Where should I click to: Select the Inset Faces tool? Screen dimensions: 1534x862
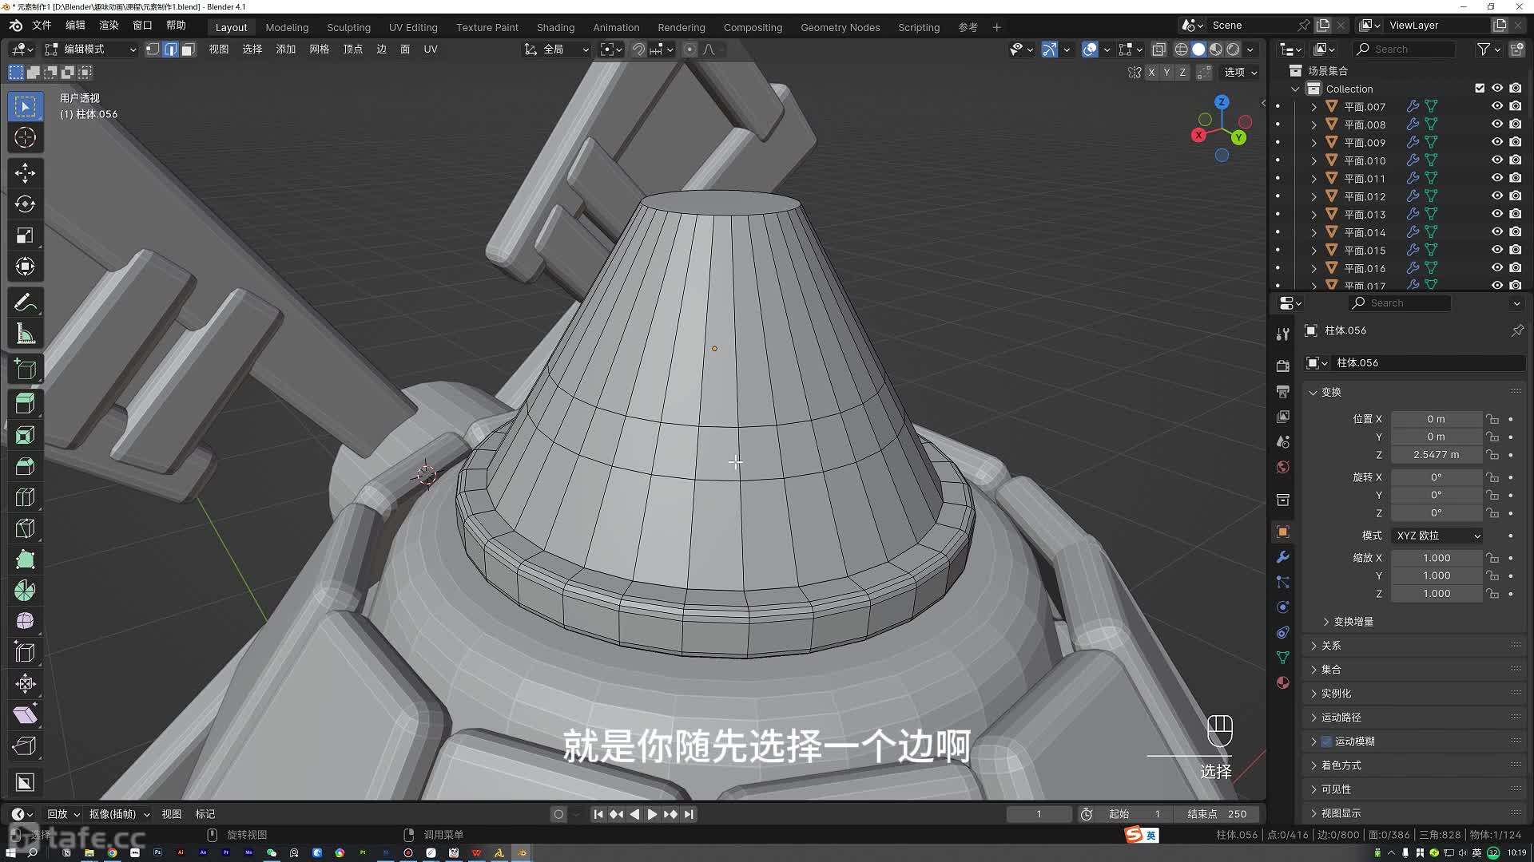[25, 435]
